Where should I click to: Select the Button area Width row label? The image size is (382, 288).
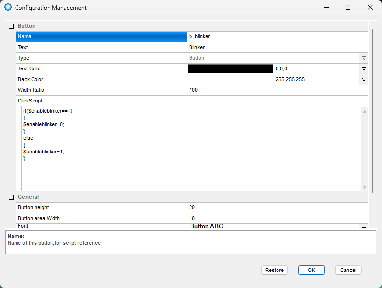(102, 219)
